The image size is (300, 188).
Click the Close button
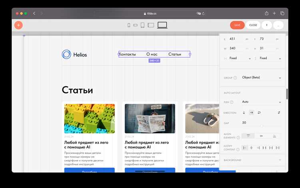[253, 25]
